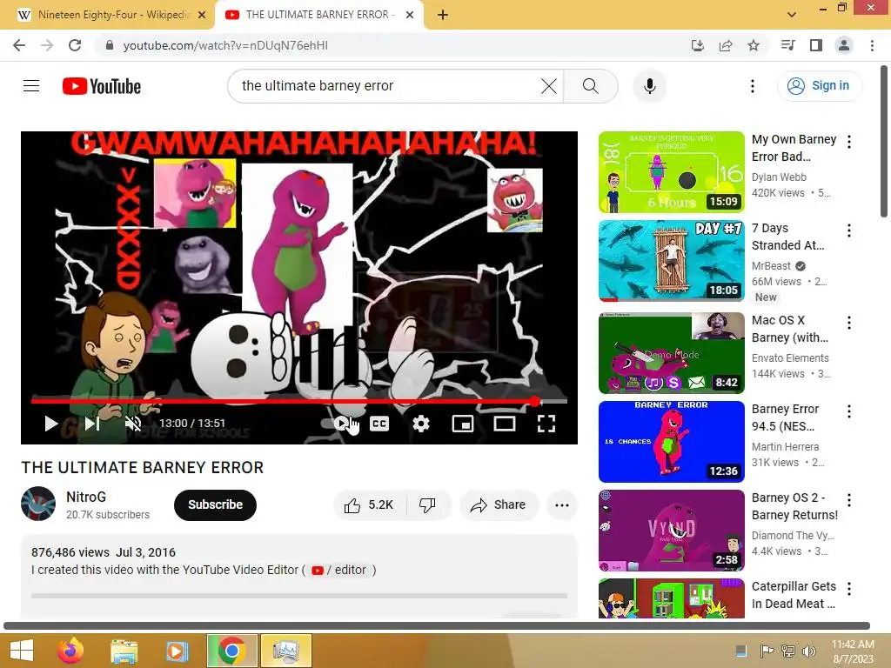Open Chrome media controls icon

tap(787, 45)
